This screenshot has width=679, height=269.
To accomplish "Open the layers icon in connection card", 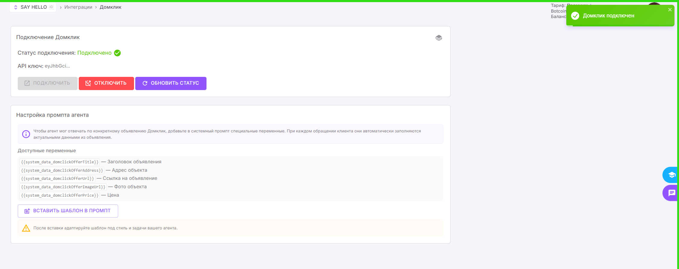I will [439, 38].
